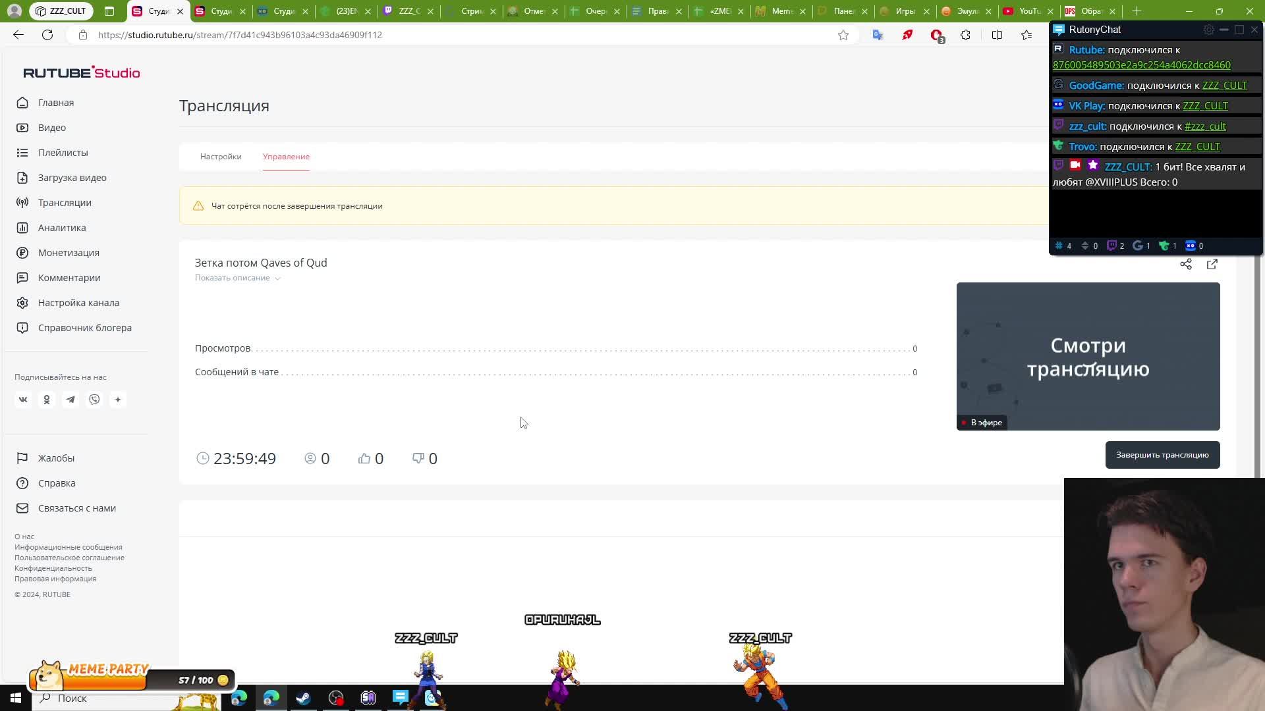Screen dimensions: 1265x711
Task: Click the Odnoklassniki social icon
Action: (x=47, y=400)
